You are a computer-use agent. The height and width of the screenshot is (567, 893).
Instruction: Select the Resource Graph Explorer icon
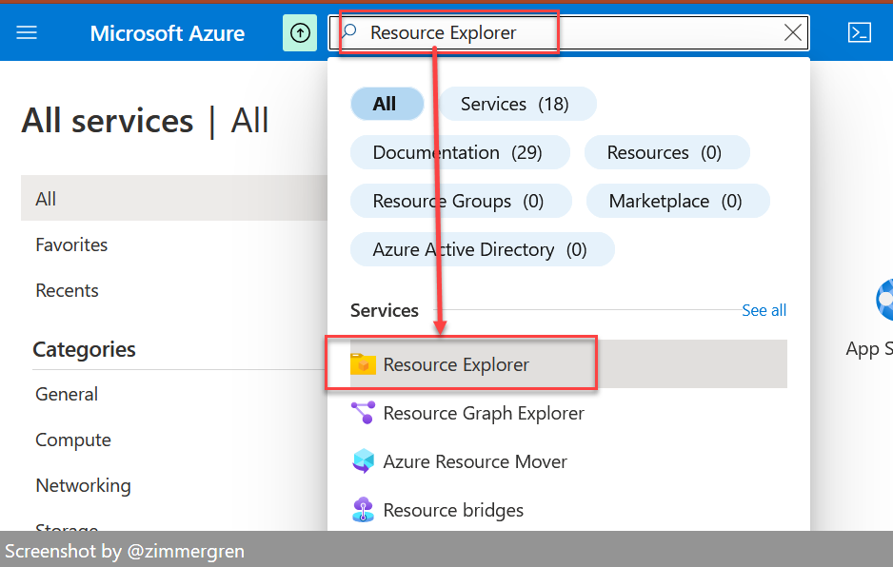tap(363, 413)
